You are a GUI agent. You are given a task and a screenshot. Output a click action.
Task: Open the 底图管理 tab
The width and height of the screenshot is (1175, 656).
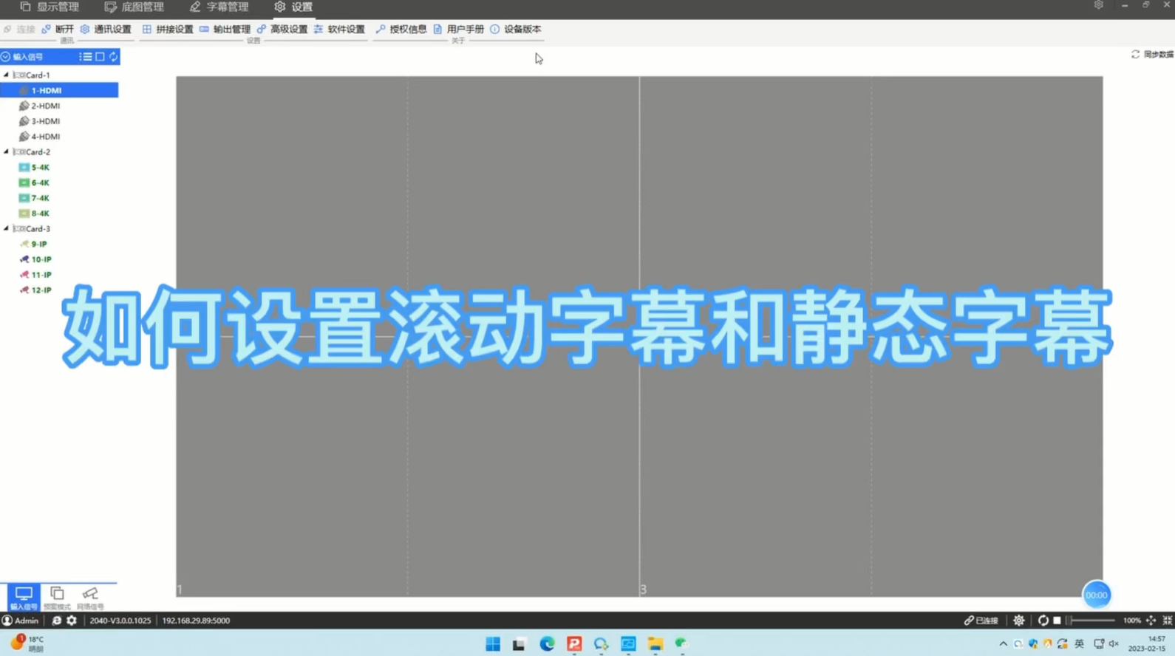click(x=134, y=7)
